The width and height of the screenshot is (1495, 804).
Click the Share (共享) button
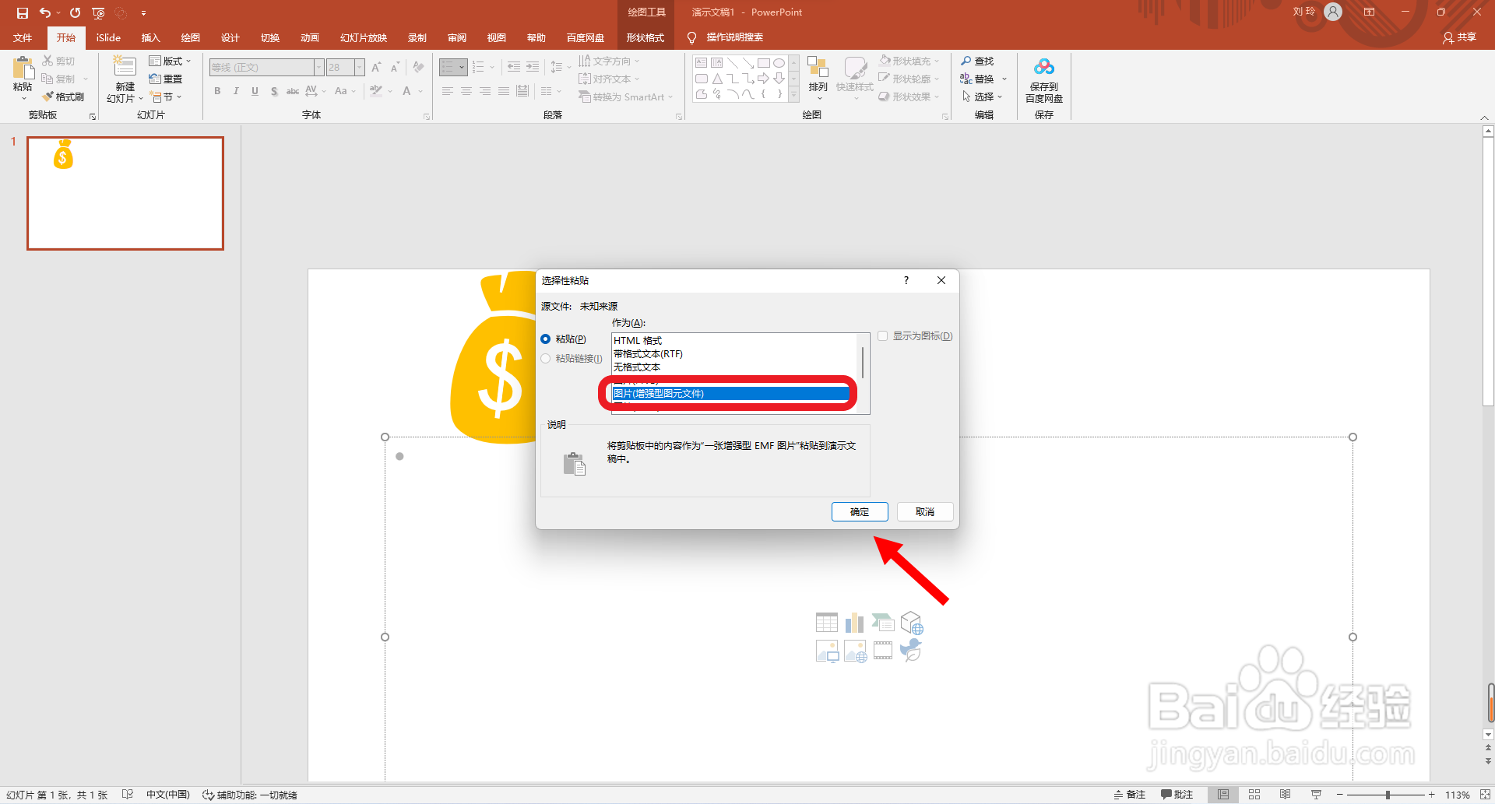coord(1460,37)
